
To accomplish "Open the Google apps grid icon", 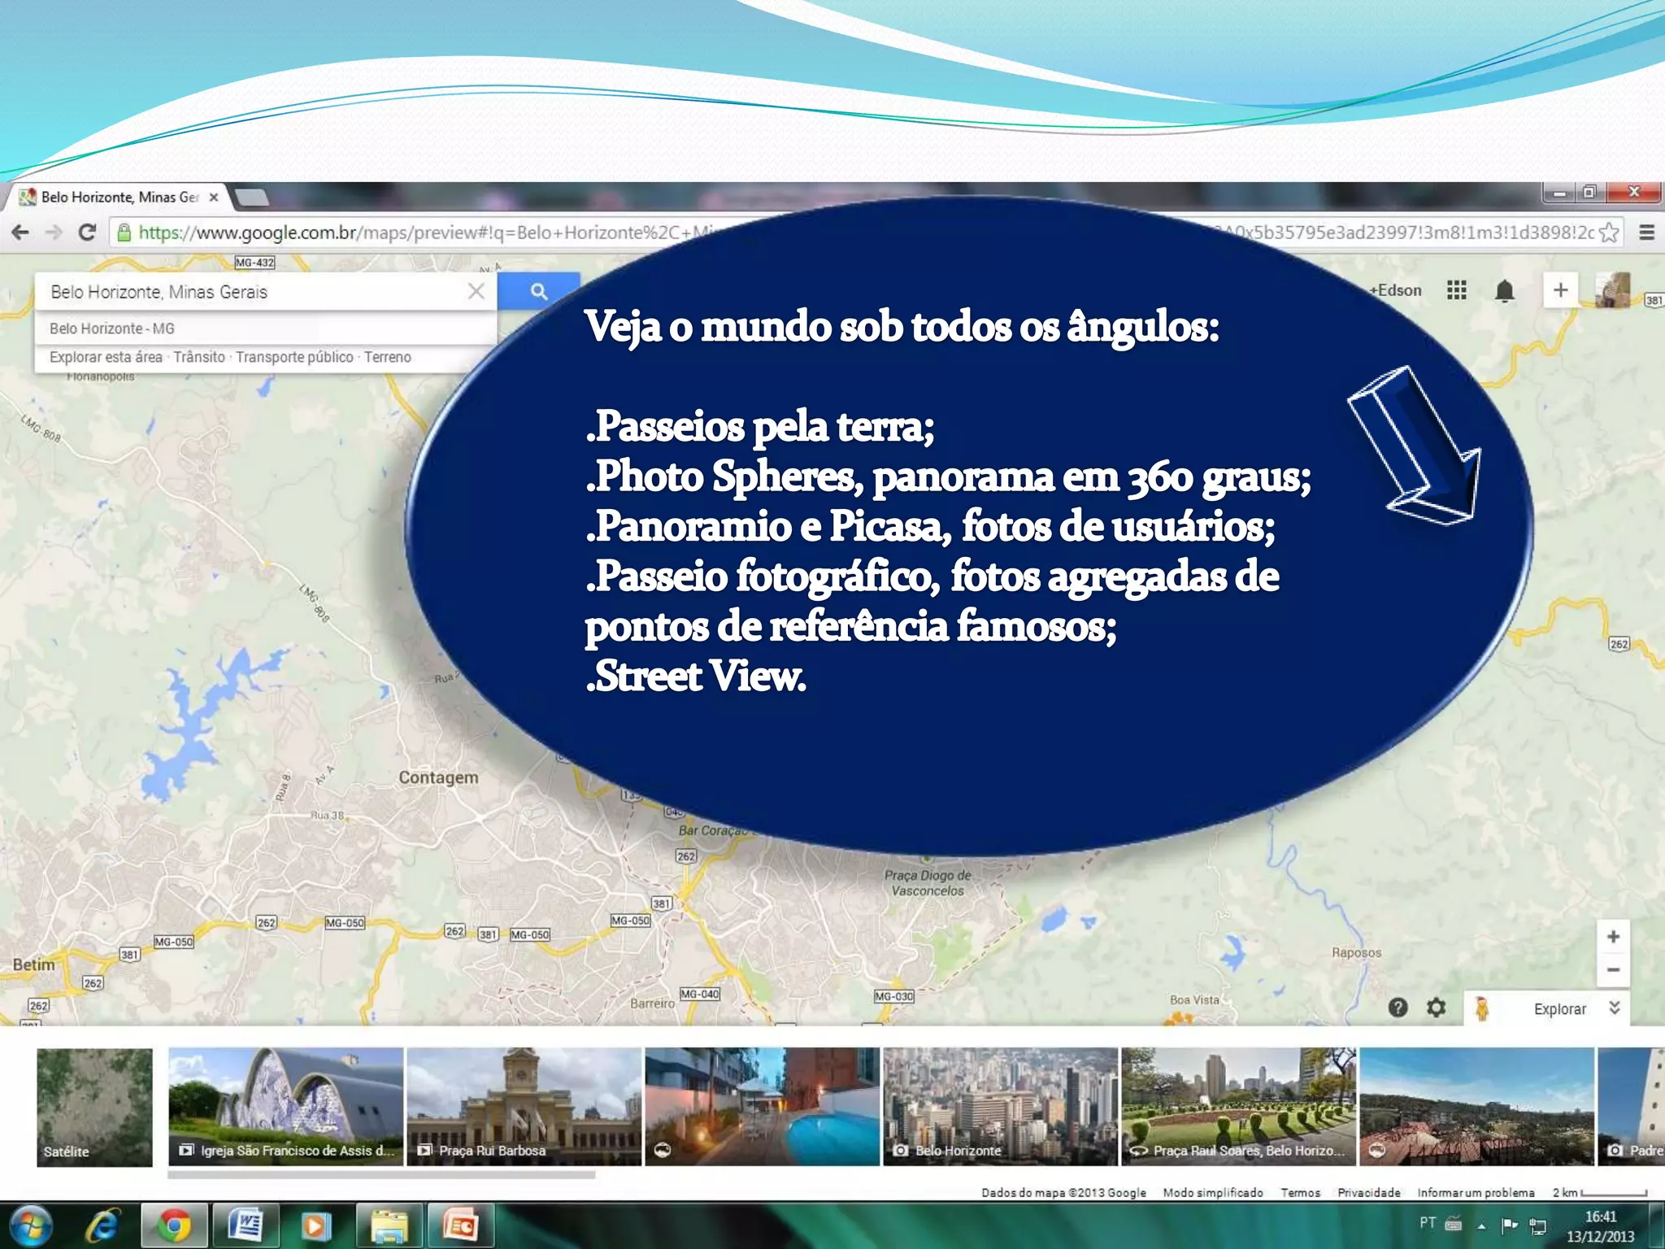I will [x=1456, y=290].
